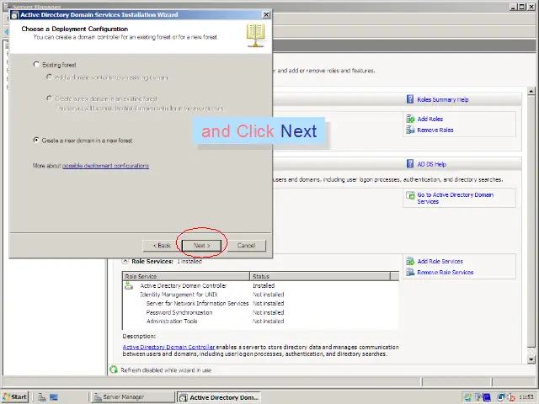The image size is (539, 404).
Task: Click the Go to Active Directory Domain Services icon
Action: (x=410, y=195)
